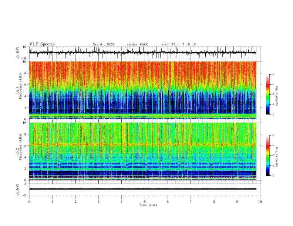
Task: Click the time axis tick label "10"
Action: click(260, 202)
